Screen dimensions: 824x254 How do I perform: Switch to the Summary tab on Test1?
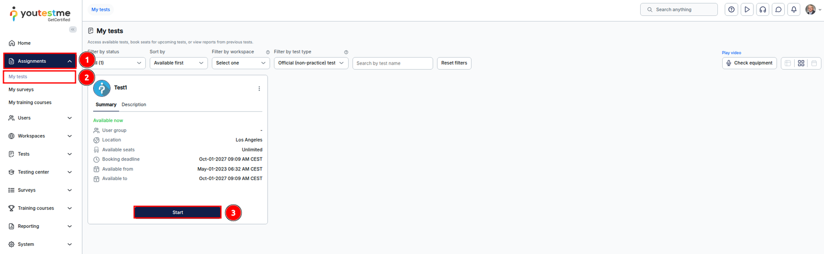(x=106, y=105)
